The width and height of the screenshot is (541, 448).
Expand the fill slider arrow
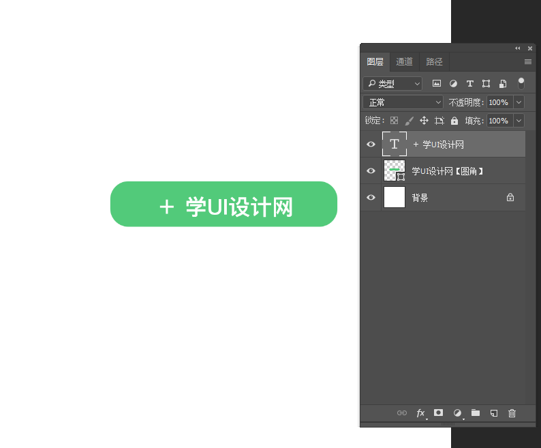519,121
